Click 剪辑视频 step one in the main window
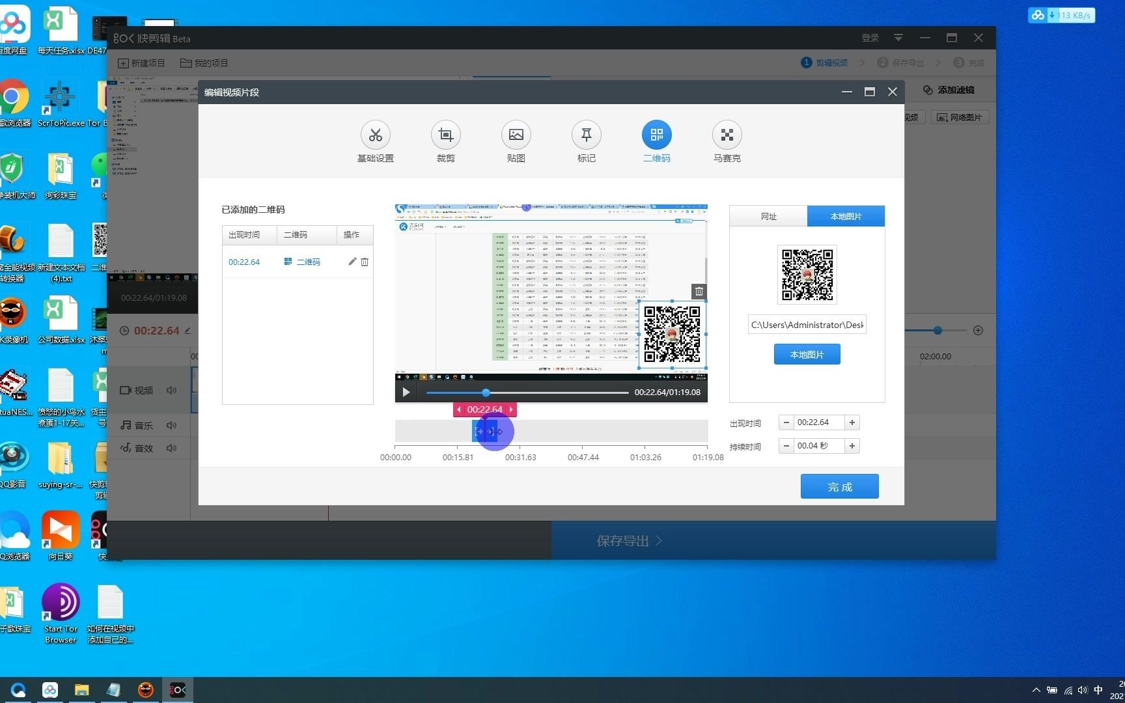This screenshot has width=1125, height=703. click(x=824, y=62)
